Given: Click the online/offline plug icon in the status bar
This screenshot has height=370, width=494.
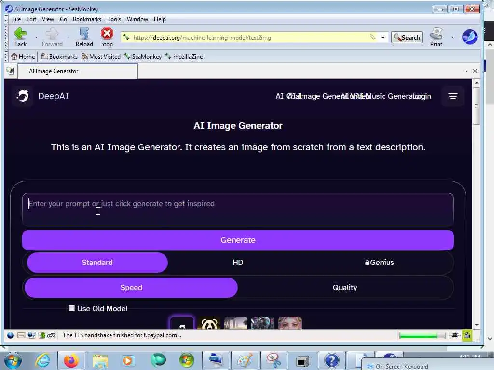Looking at the screenshot, I should [454, 335].
